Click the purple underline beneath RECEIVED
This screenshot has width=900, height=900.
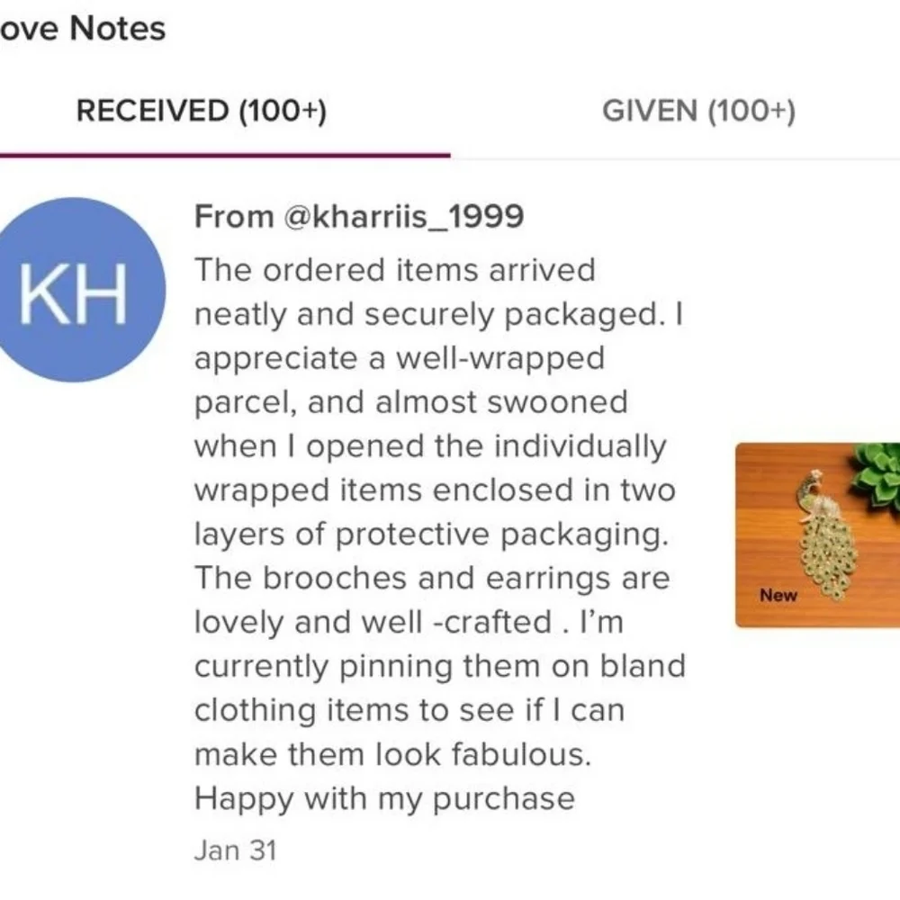225,155
